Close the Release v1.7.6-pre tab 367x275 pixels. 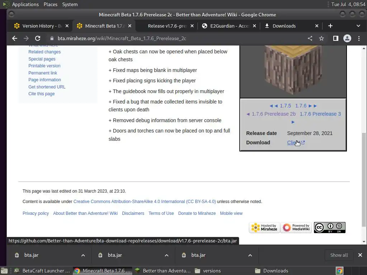click(x=192, y=26)
